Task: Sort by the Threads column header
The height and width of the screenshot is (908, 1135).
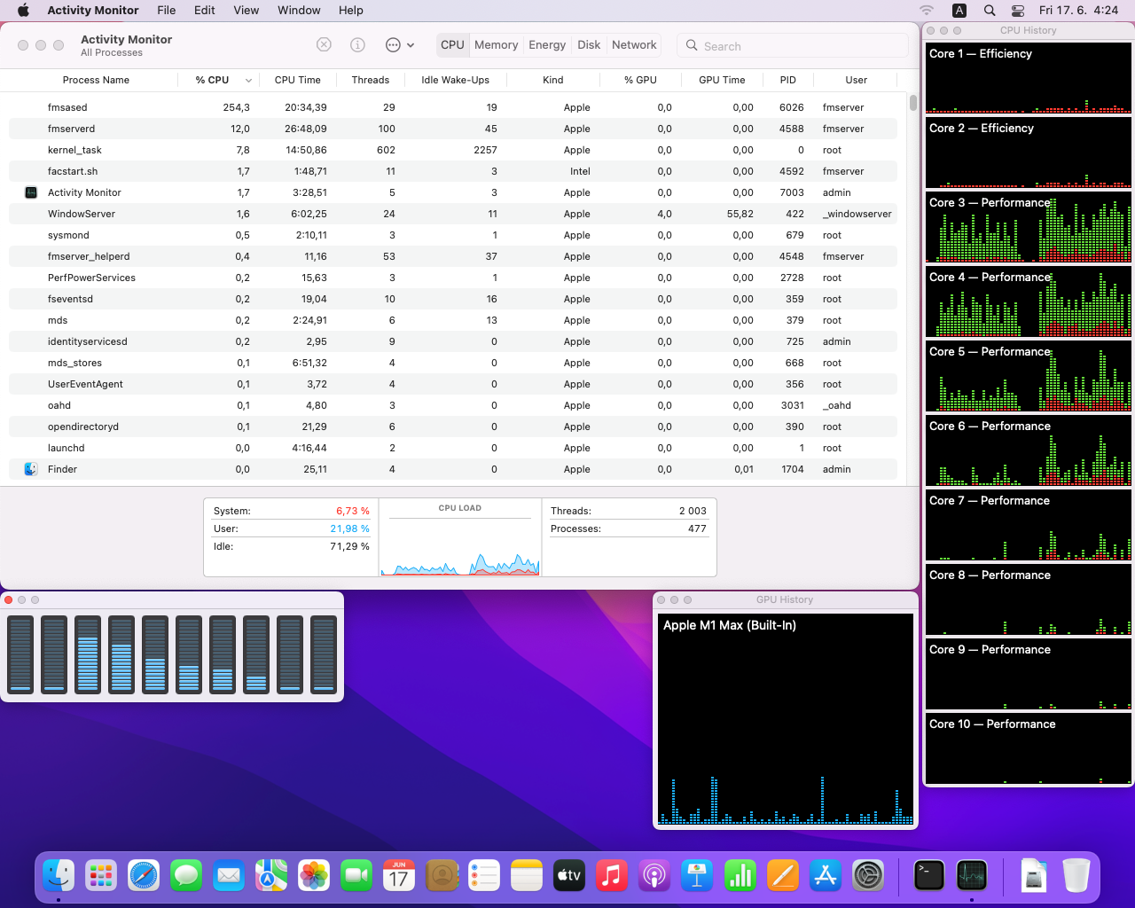Action: pos(370,80)
